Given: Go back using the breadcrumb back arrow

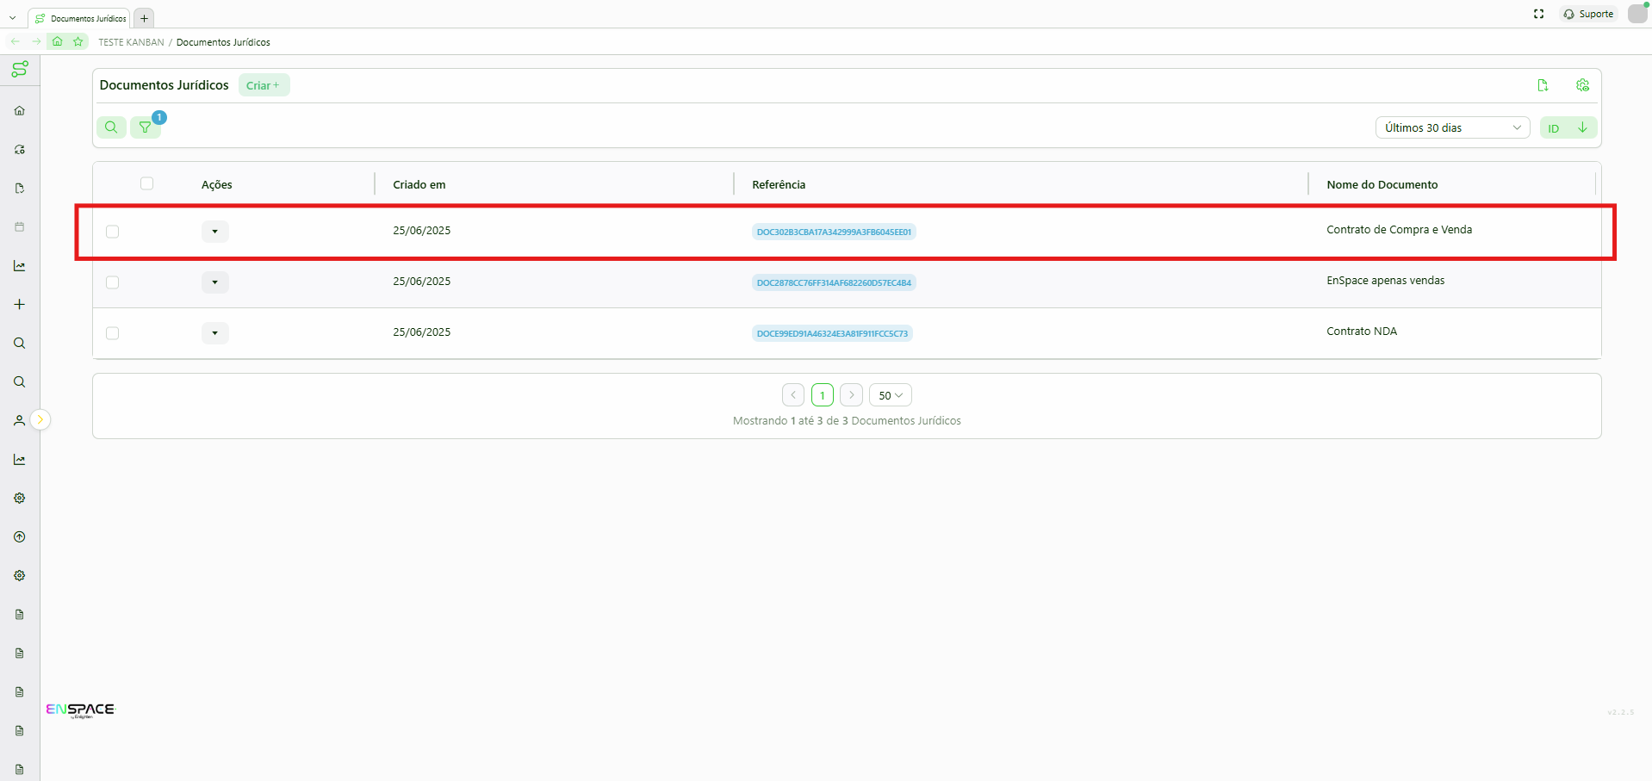Looking at the screenshot, I should pyautogui.click(x=15, y=41).
